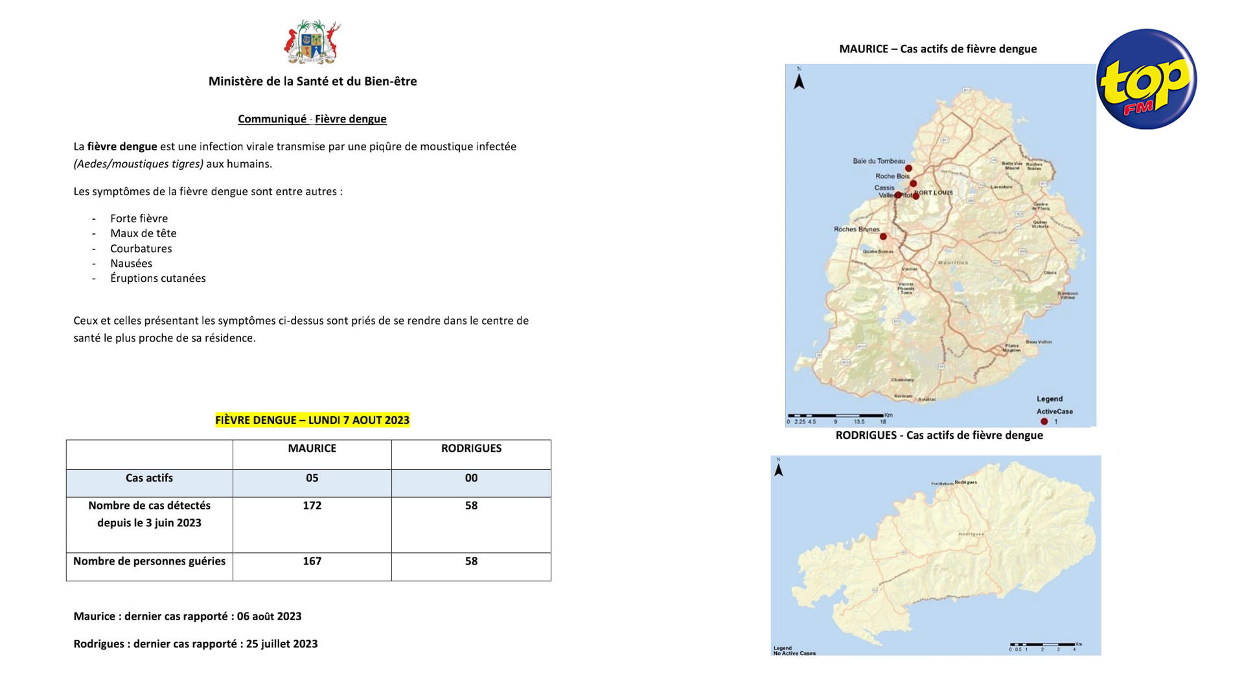Click 'PORT LOUIS' label on the map
This screenshot has height=700, width=1244.
(935, 192)
